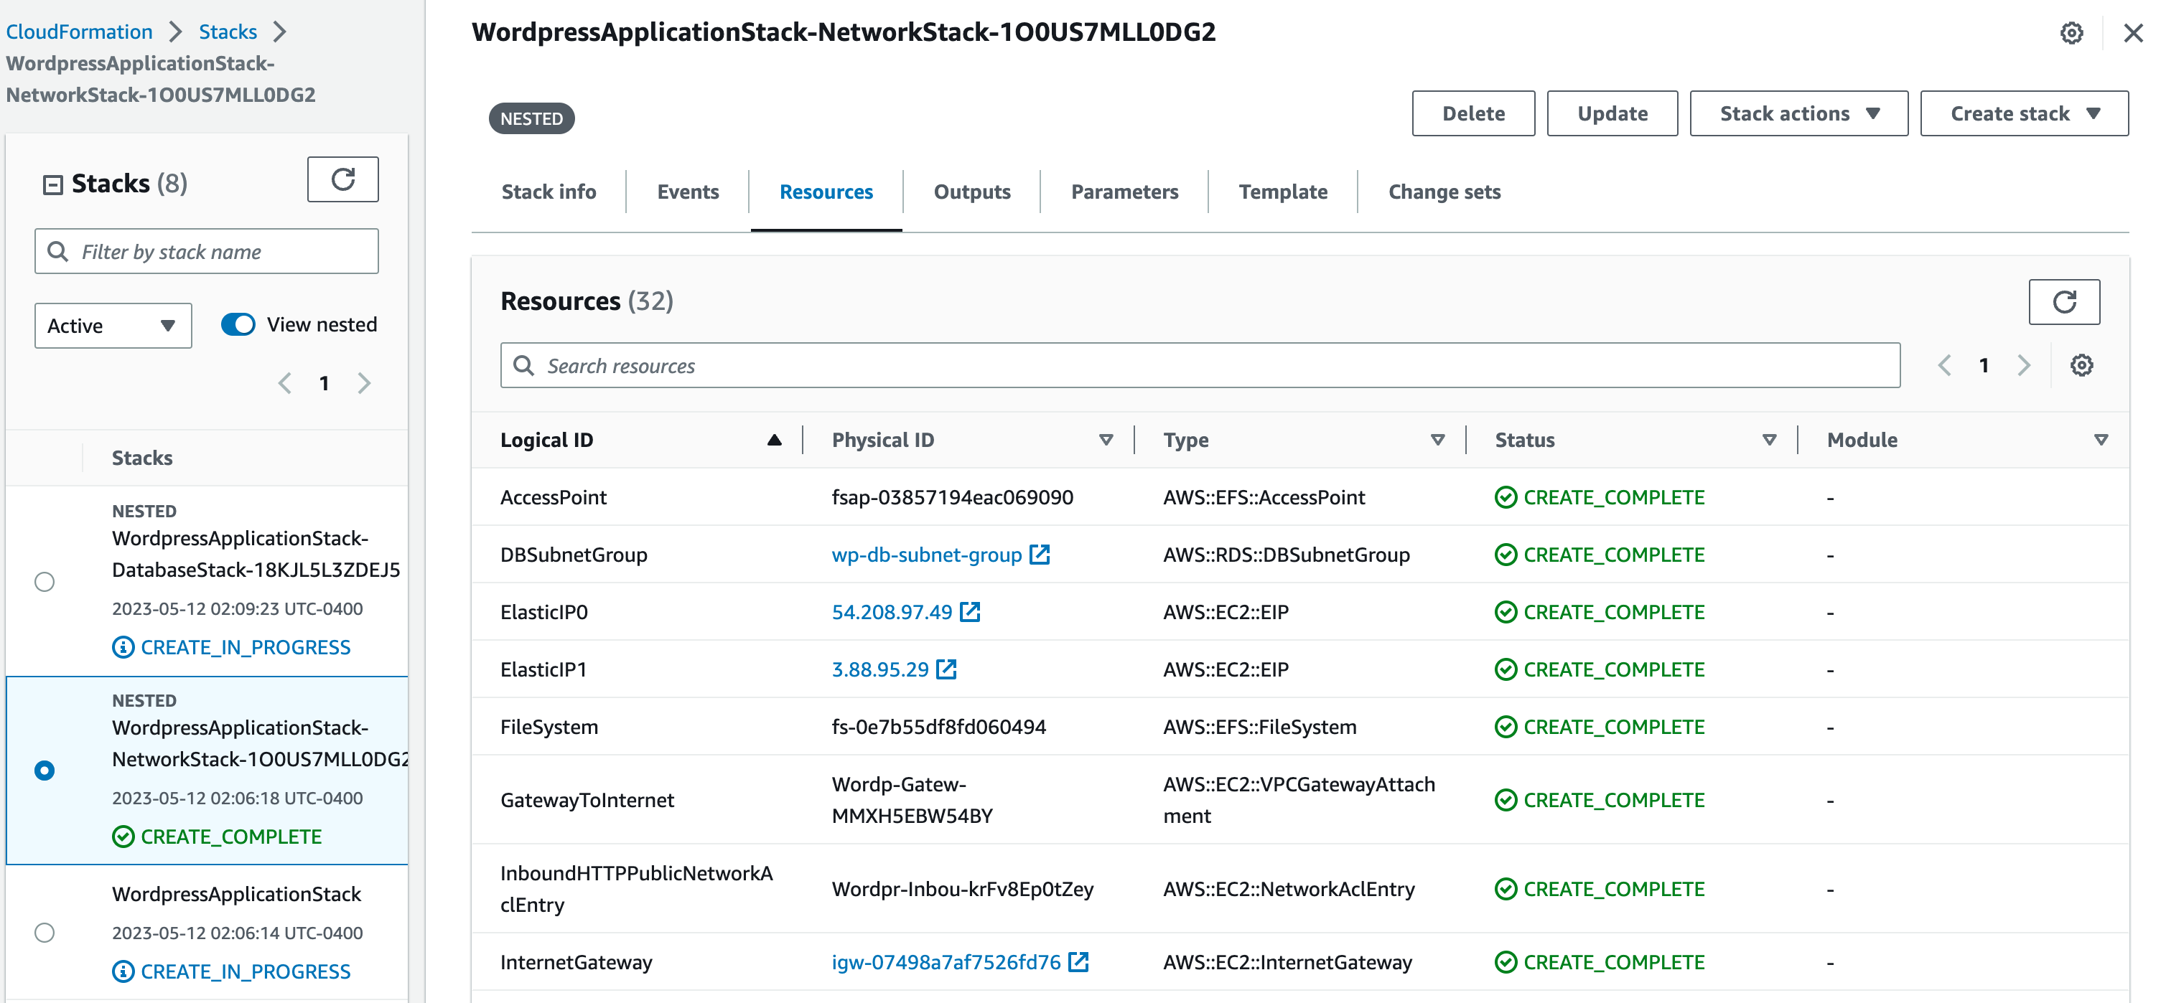Screen dimensions: 2161x1003
Task: Go to previous page of stacks list
Action: [x=285, y=383]
